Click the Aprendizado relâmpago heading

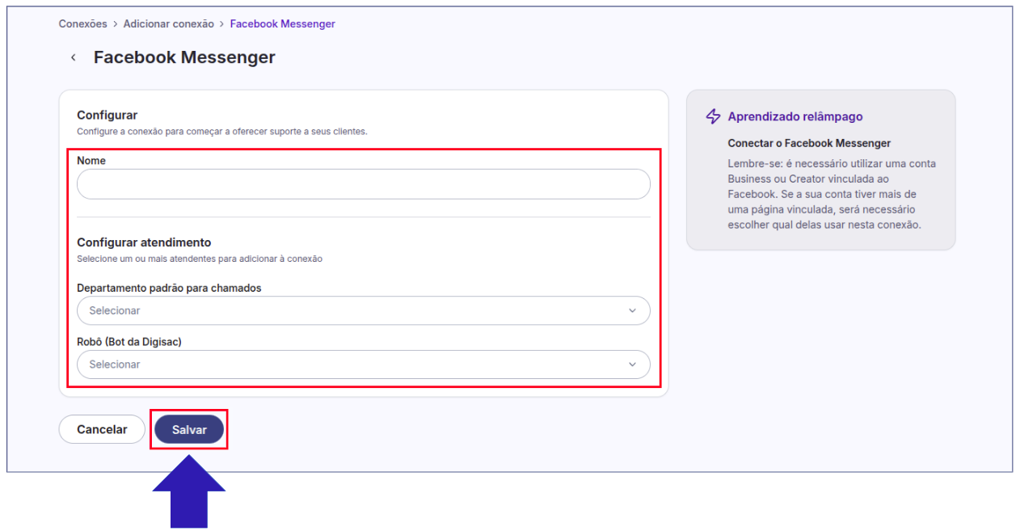795,116
